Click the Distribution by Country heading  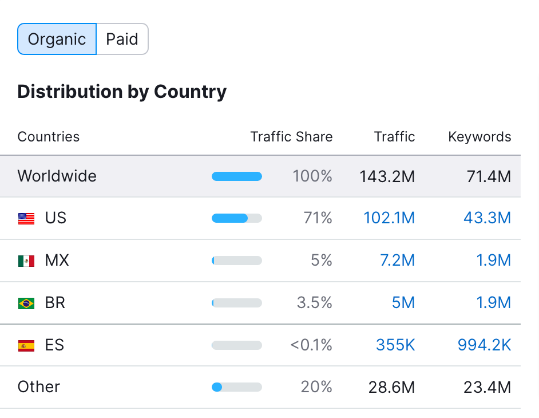click(x=122, y=92)
